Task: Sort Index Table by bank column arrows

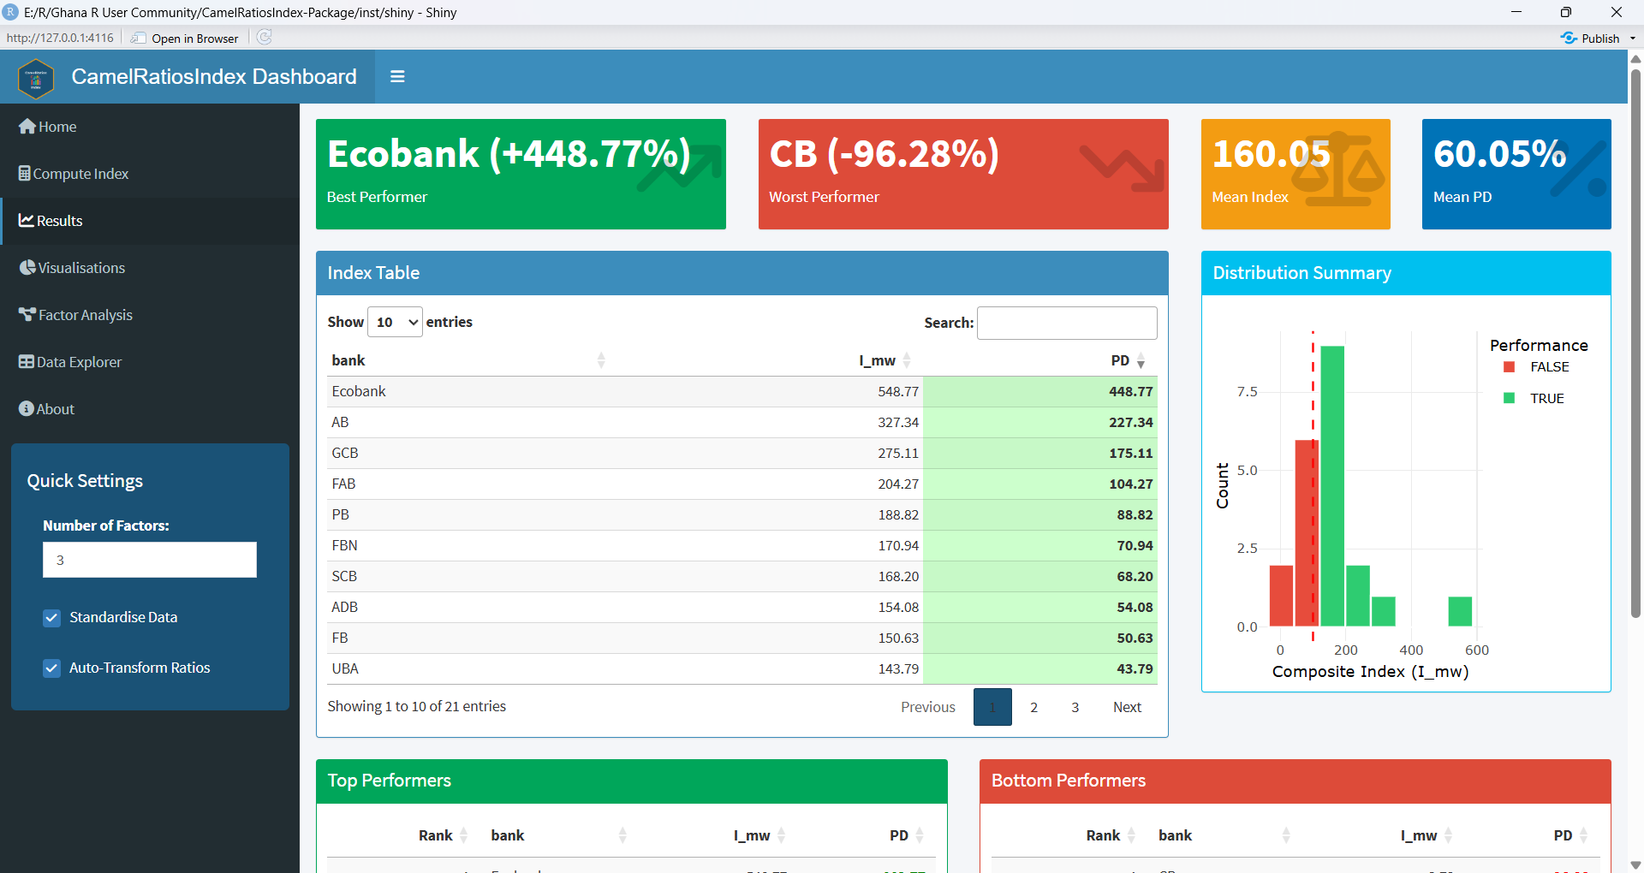Action: point(601,360)
